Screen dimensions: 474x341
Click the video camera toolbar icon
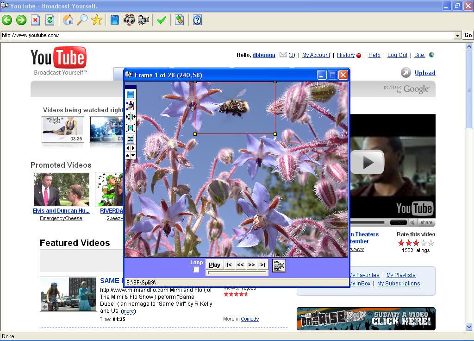[143, 20]
